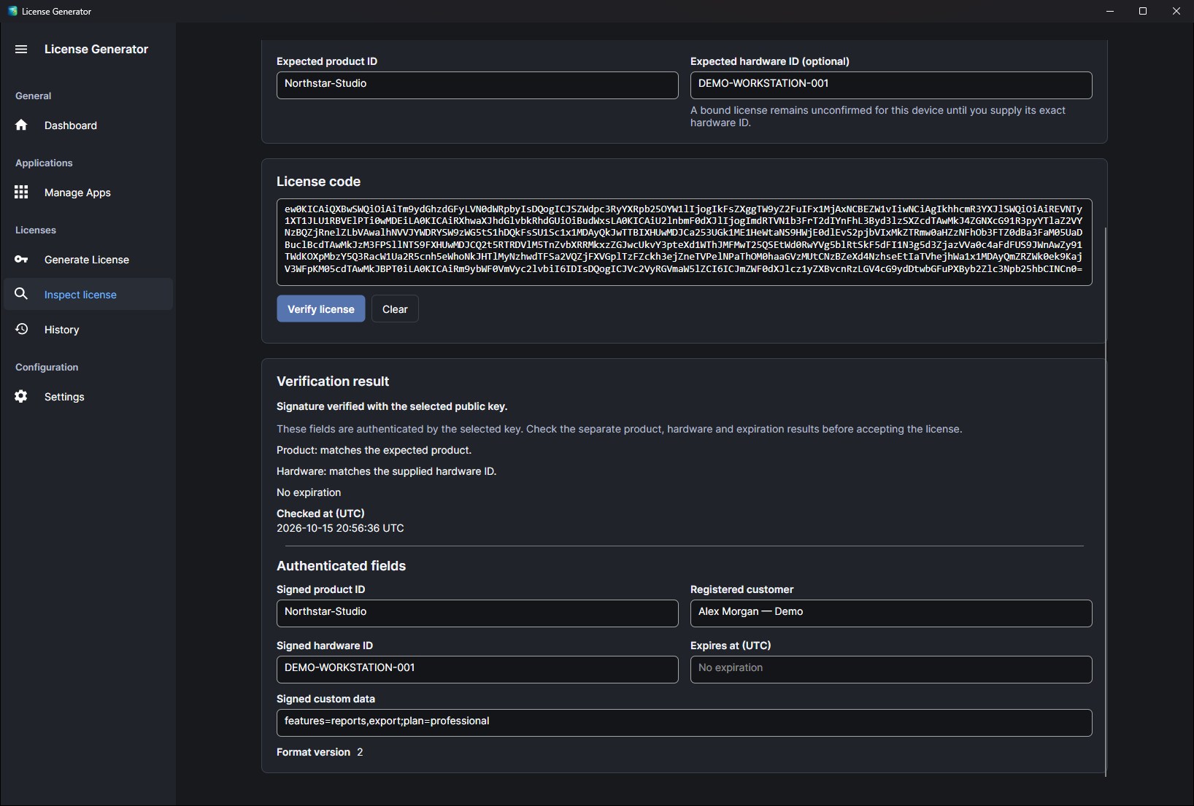Click the 'Verification result' heading
This screenshot has height=806, width=1194.
pyautogui.click(x=333, y=381)
